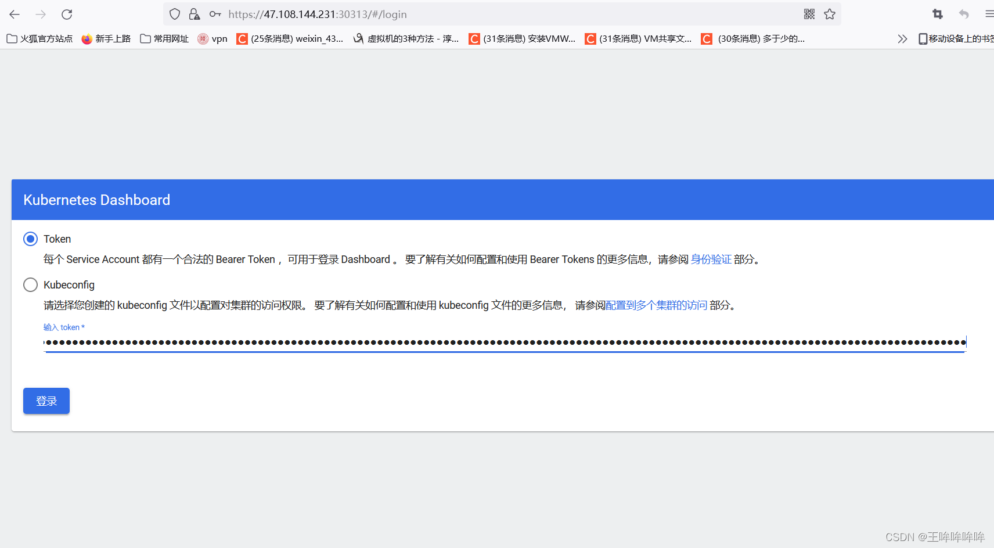This screenshot has height=548, width=994.
Task: Open the vpn bookmark
Action: tap(213, 39)
